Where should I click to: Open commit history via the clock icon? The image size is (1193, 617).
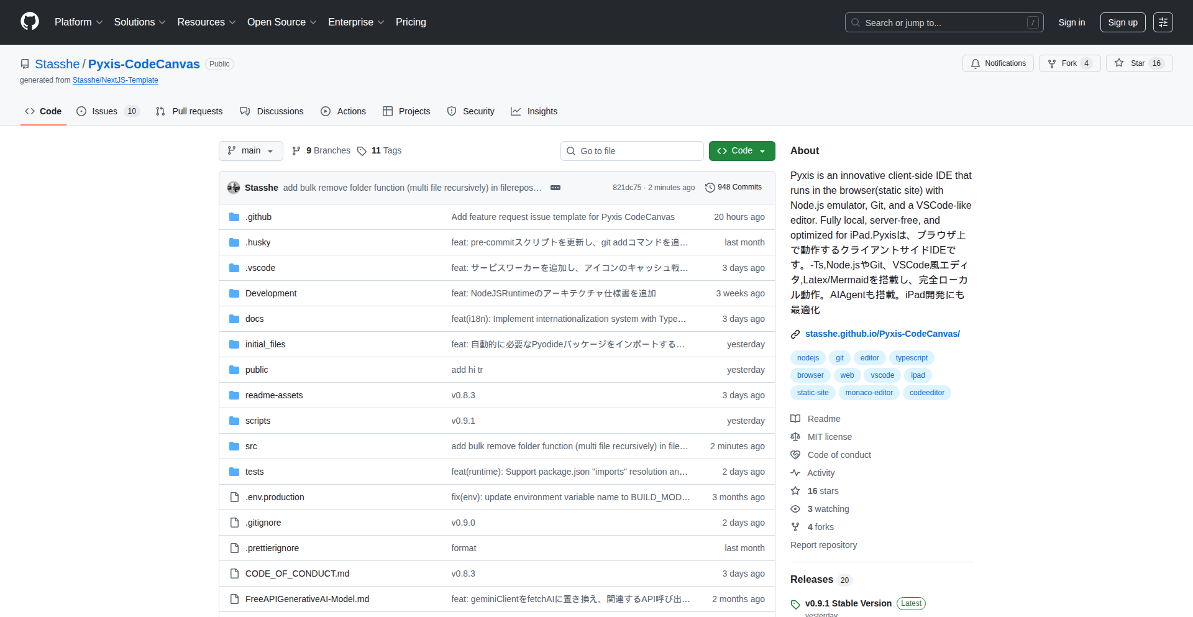[x=710, y=187]
